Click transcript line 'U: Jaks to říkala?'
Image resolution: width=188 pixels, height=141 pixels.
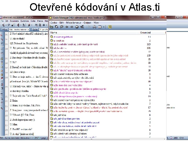click(x=17, y=39)
